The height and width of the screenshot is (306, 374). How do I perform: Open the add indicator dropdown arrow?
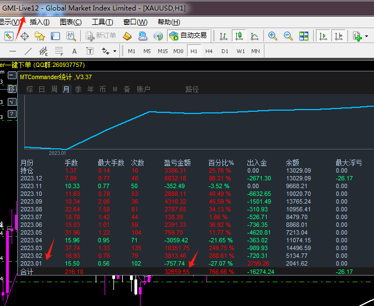pyautogui.click(x=366, y=37)
